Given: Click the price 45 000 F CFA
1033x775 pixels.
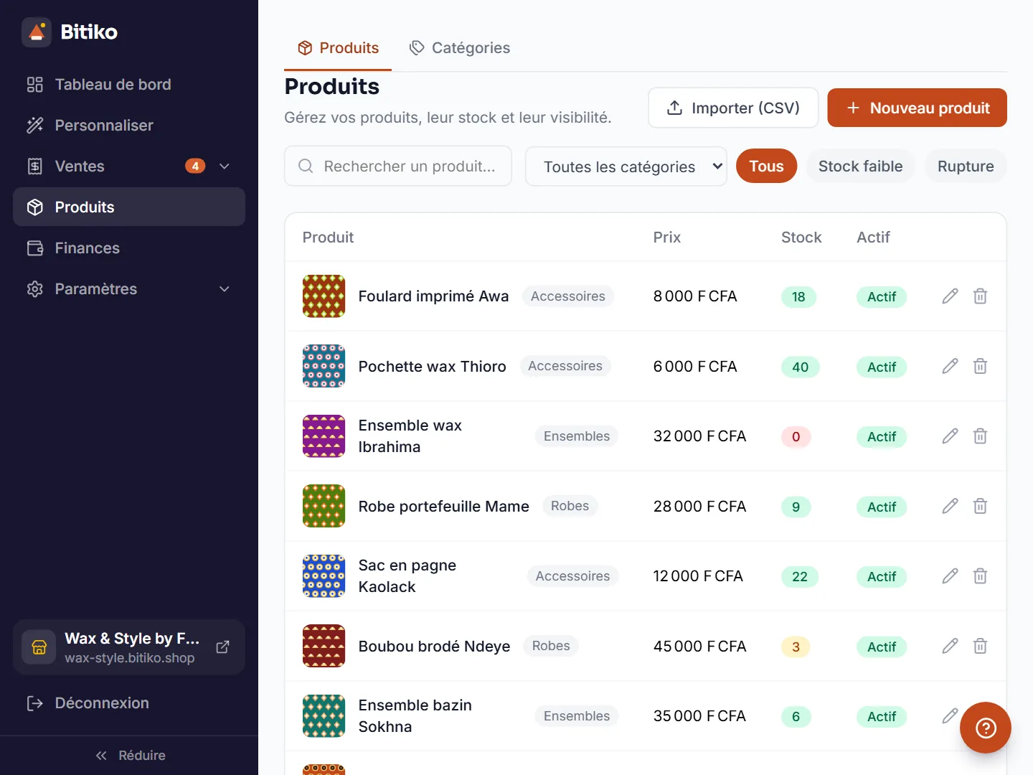Looking at the screenshot, I should pos(699,647).
